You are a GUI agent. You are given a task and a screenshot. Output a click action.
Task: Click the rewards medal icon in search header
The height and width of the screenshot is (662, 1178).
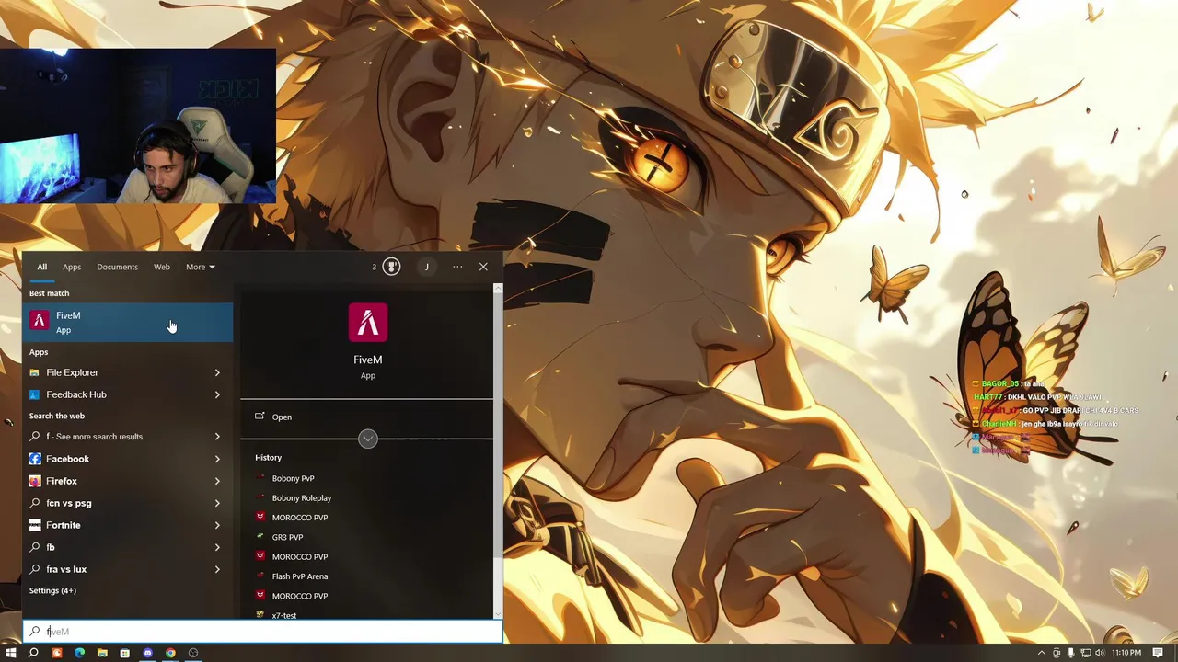point(391,267)
